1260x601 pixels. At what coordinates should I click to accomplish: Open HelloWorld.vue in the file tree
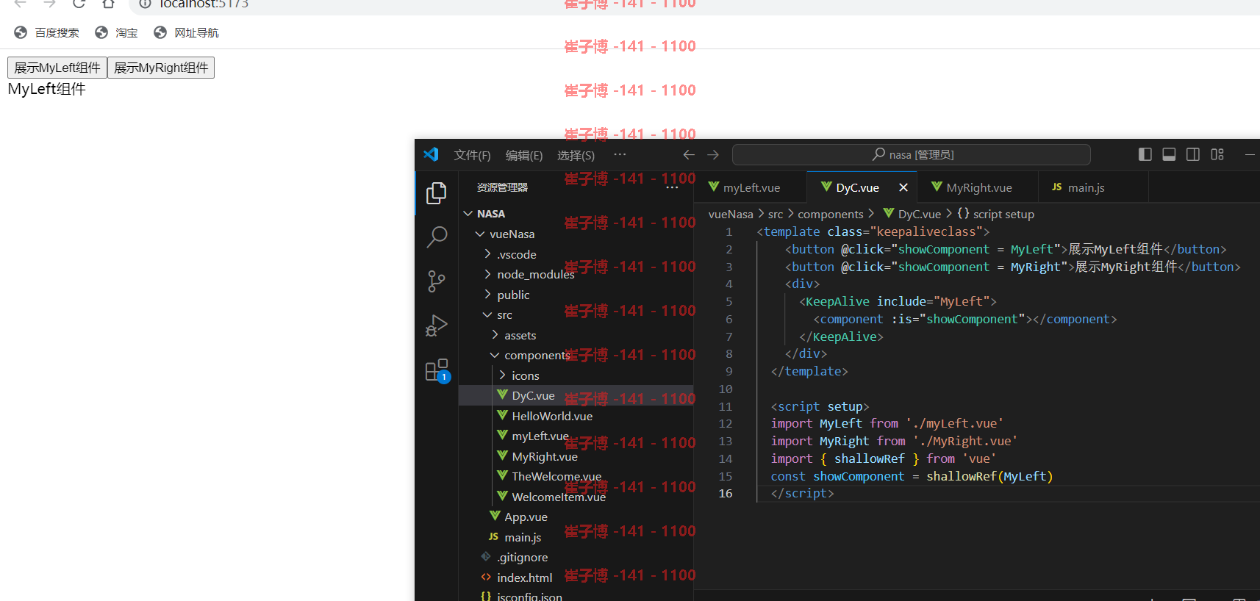(576, 416)
